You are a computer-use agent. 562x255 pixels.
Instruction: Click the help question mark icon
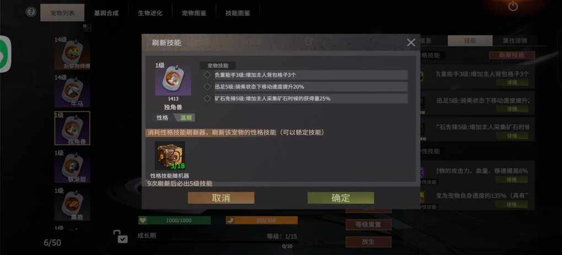tap(31, 12)
